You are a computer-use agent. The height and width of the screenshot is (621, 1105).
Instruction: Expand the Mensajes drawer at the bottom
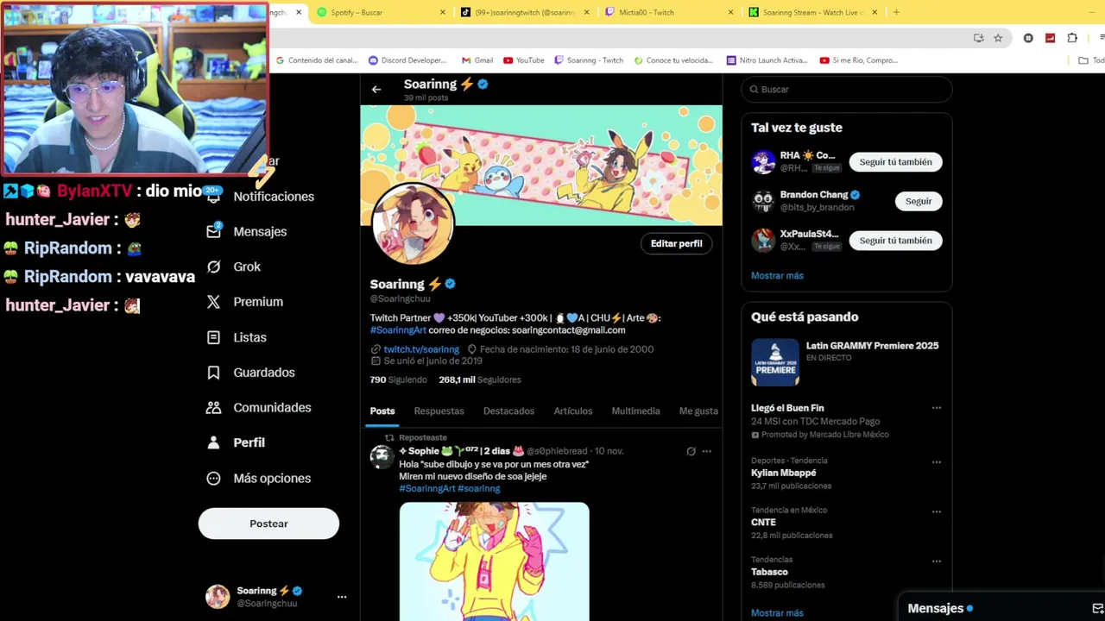click(1001, 608)
